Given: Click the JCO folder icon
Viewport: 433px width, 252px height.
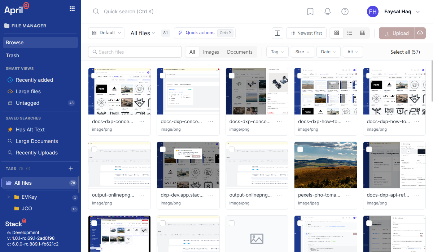Looking at the screenshot, I should point(16,209).
